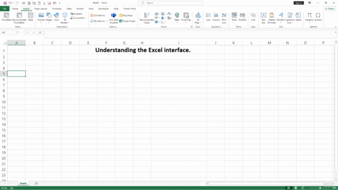Add Header & Footer
338x190 pixels.
(x=271, y=18)
